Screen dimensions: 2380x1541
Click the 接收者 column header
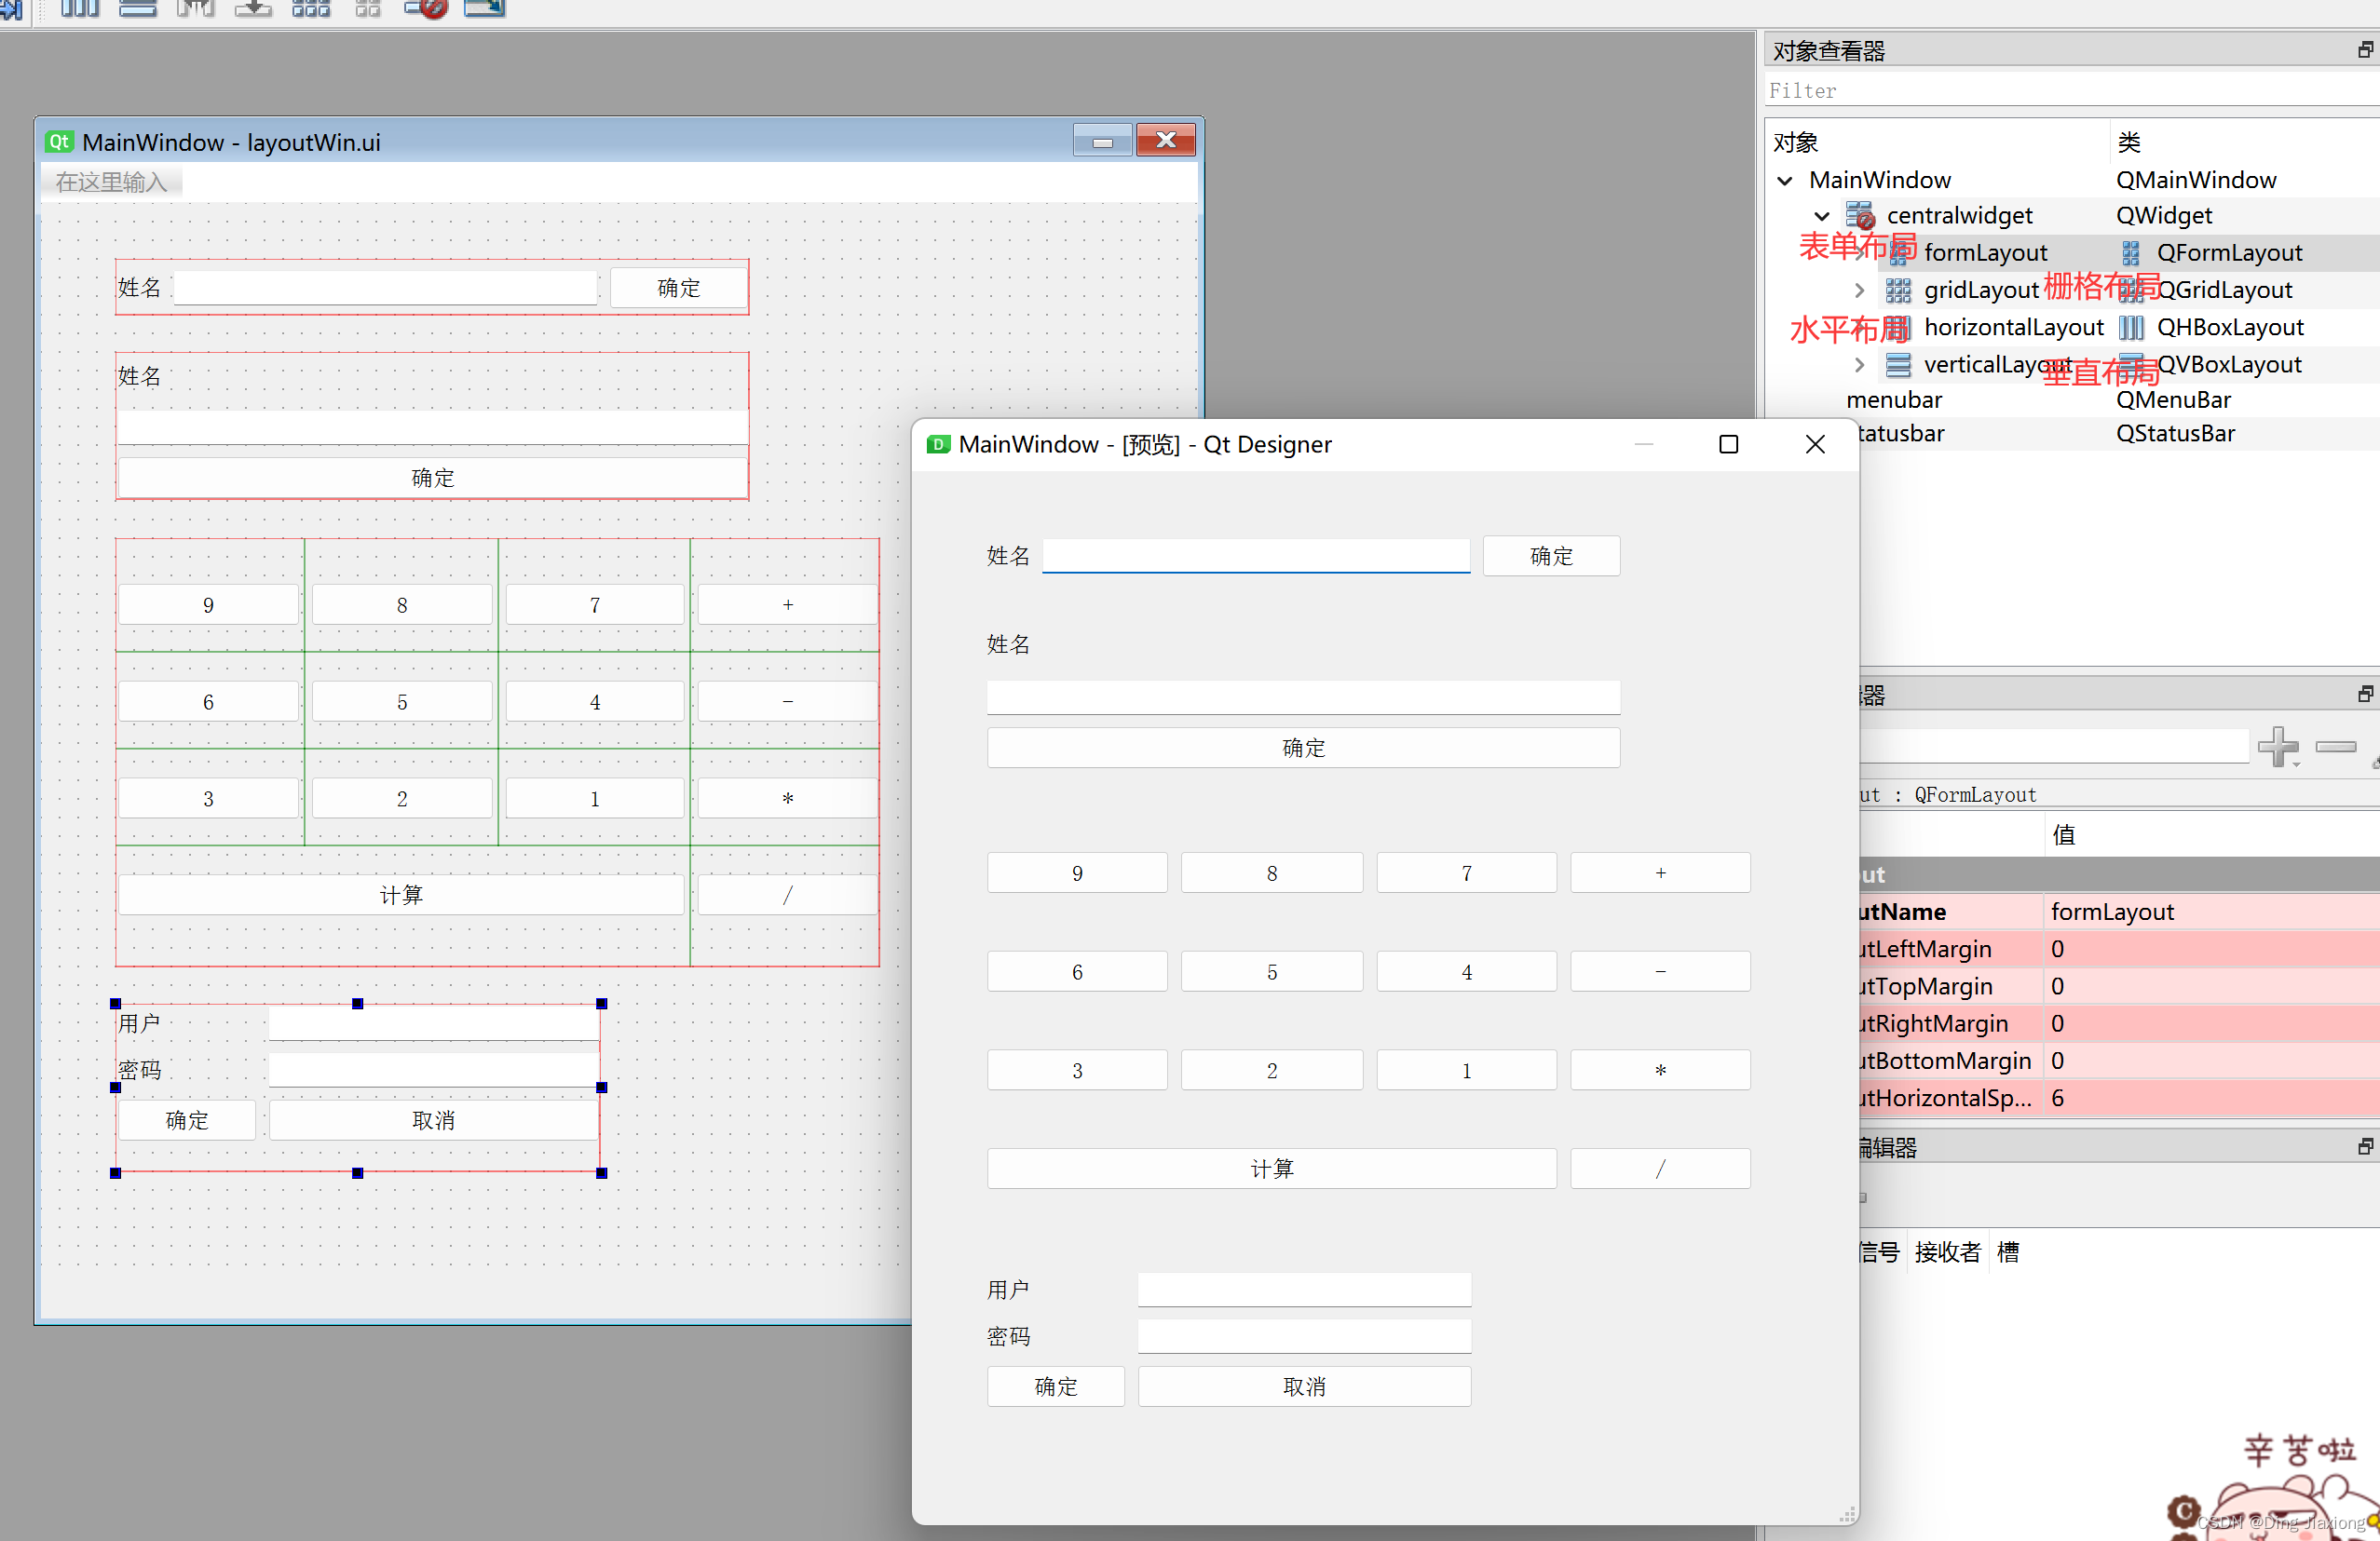click(x=1947, y=1251)
